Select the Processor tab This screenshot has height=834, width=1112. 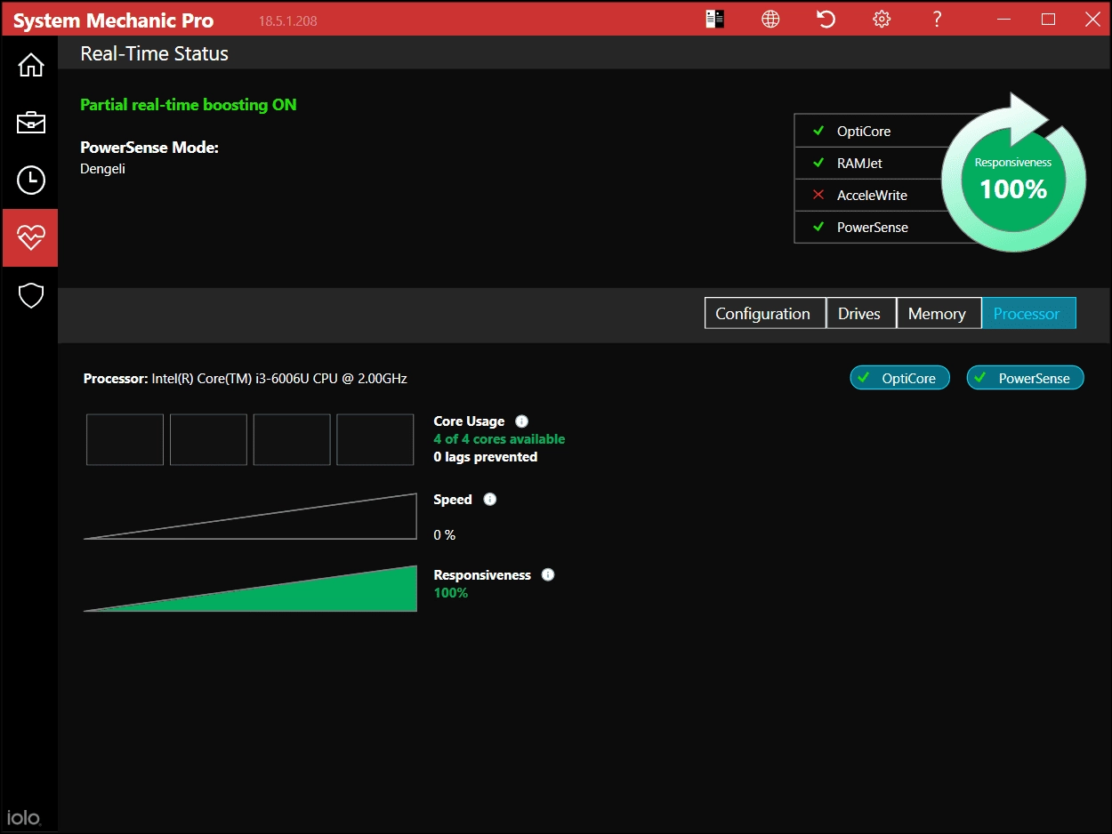point(1028,313)
